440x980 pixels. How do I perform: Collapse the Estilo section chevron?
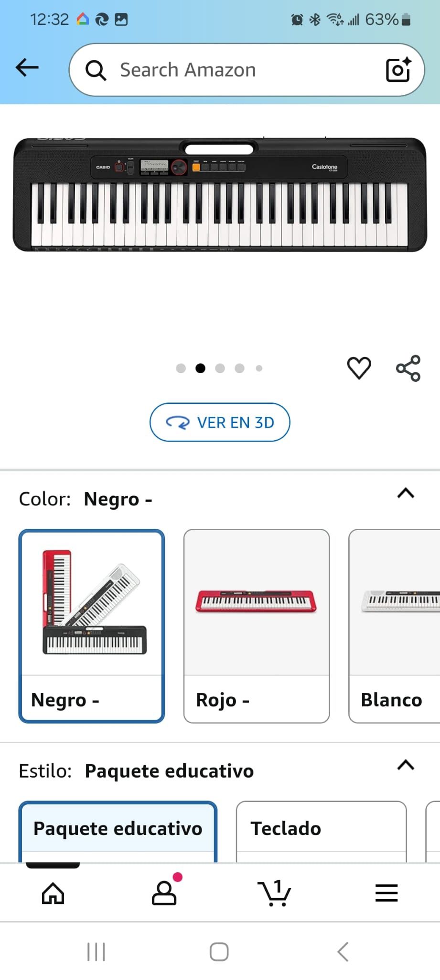[406, 765]
